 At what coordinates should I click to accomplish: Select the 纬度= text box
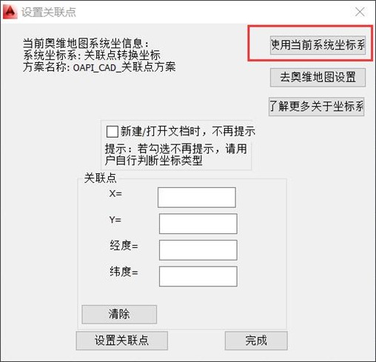click(198, 276)
